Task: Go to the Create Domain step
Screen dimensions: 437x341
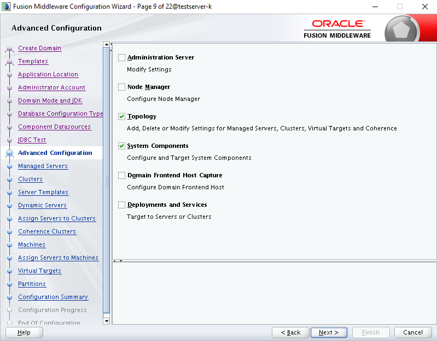Action: click(39, 48)
